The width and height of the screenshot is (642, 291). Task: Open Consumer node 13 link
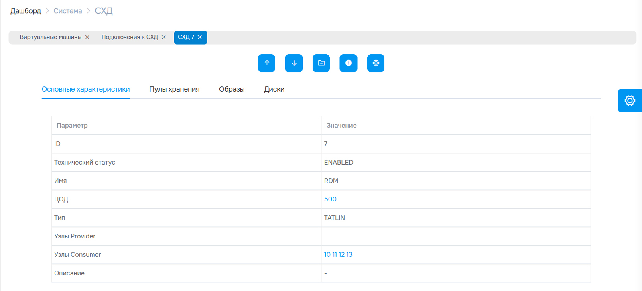click(349, 254)
